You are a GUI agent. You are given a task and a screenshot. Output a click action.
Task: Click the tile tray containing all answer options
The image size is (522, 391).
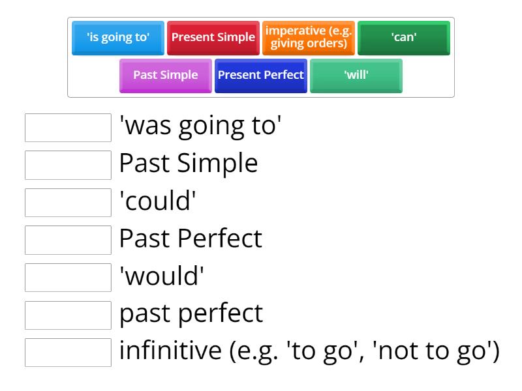click(261, 55)
